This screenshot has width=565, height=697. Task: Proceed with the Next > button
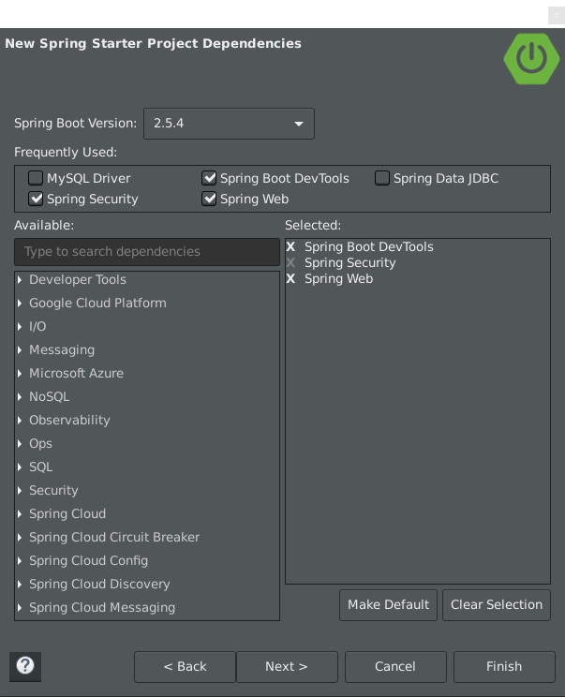click(x=287, y=667)
